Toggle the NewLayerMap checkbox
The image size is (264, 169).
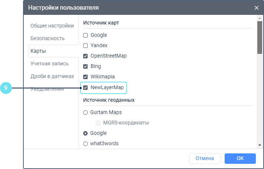[x=85, y=88]
